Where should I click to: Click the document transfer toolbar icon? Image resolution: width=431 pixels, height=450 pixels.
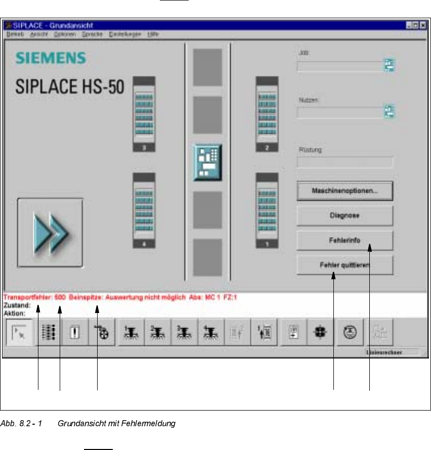pos(293,332)
